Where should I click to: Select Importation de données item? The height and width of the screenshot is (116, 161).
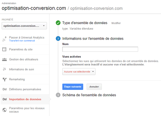coord(25,99)
